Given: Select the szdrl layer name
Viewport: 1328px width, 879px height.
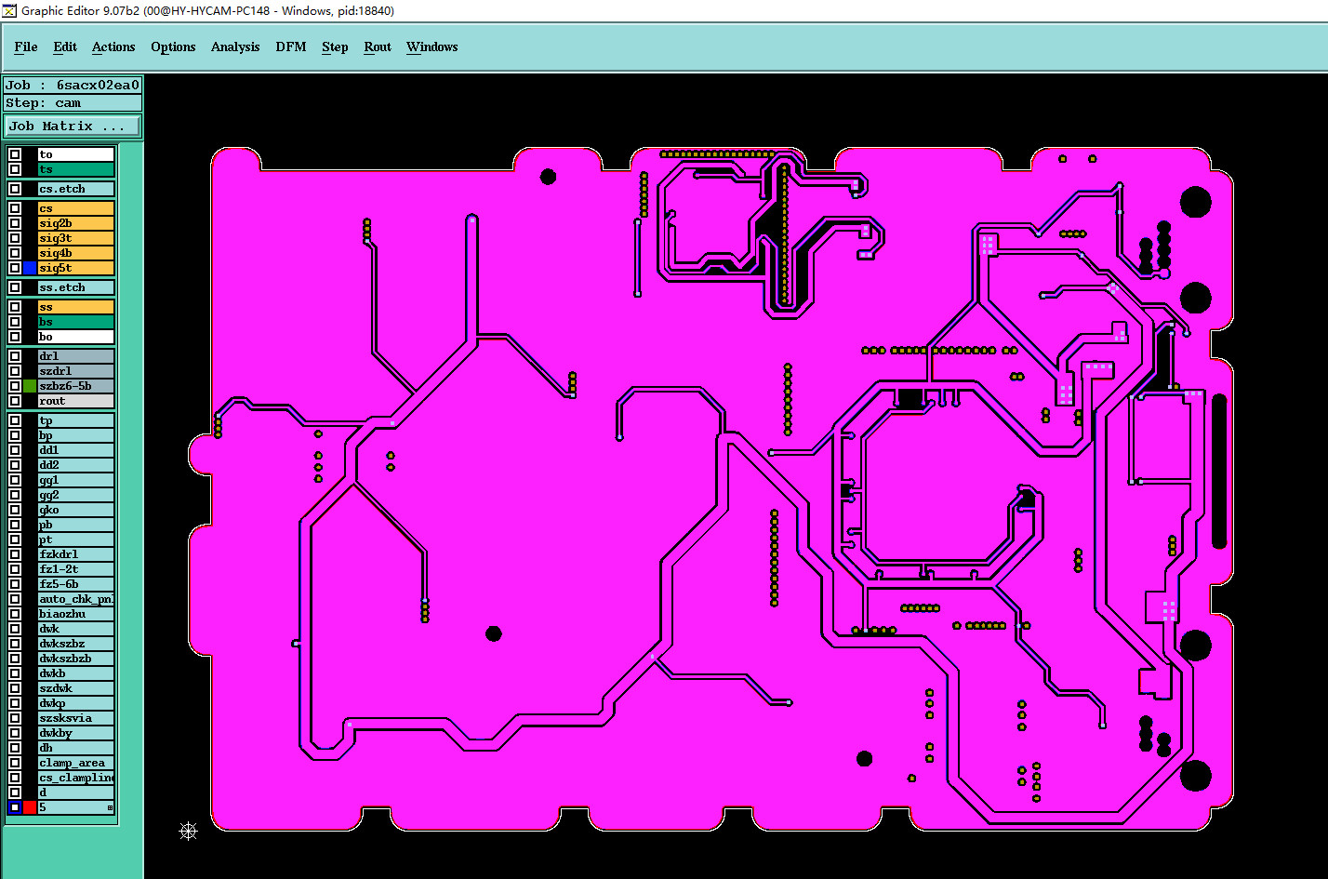Looking at the screenshot, I should click(76, 371).
